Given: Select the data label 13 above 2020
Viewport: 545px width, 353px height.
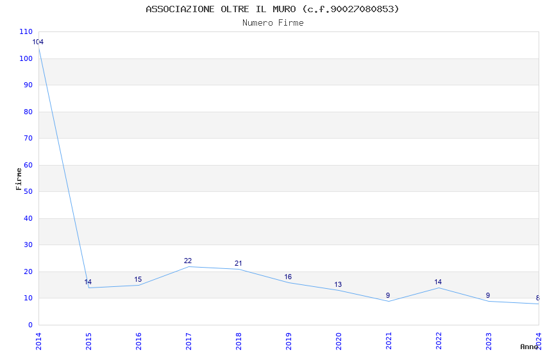Looking at the screenshot, I should 338,284.
